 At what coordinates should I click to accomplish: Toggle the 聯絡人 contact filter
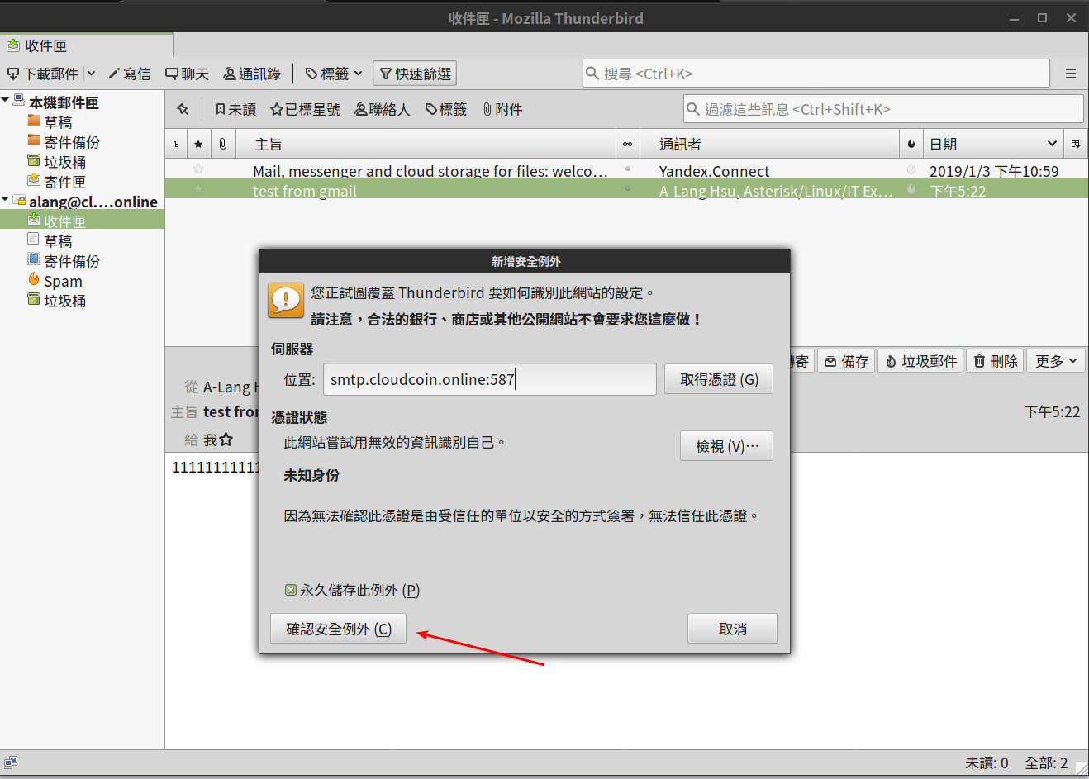pyautogui.click(x=383, y=109)
